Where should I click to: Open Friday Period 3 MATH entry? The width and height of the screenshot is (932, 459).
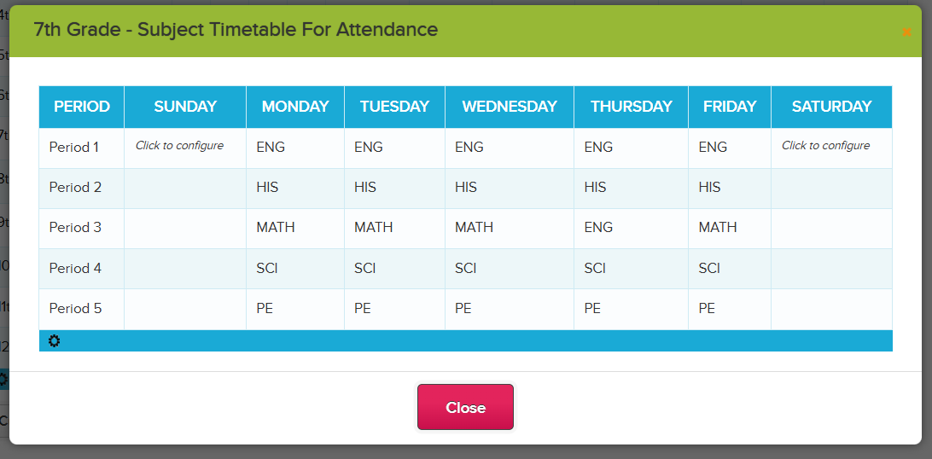(x=730, y=228)
